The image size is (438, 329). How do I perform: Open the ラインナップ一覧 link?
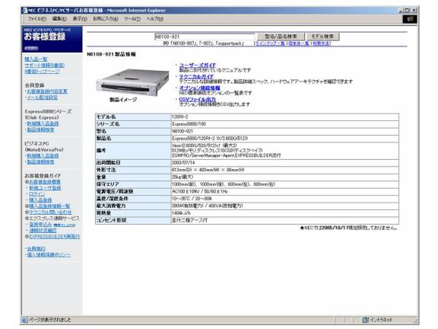tap(270, 43)
